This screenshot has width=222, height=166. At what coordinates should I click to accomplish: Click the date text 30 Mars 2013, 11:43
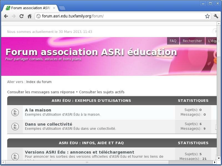click(x=75, y=32)
